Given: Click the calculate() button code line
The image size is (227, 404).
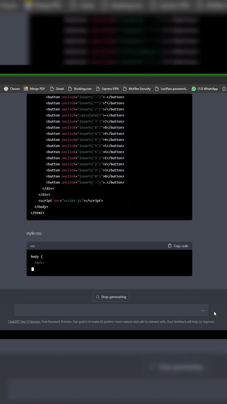Looking at the screenshot, I should pos(85,116).
